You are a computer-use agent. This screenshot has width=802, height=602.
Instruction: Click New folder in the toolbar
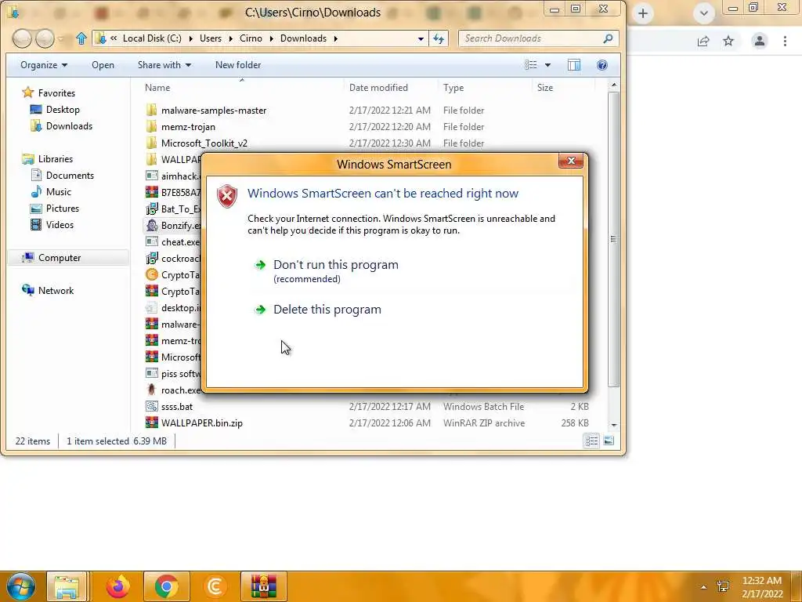[238, 65]
